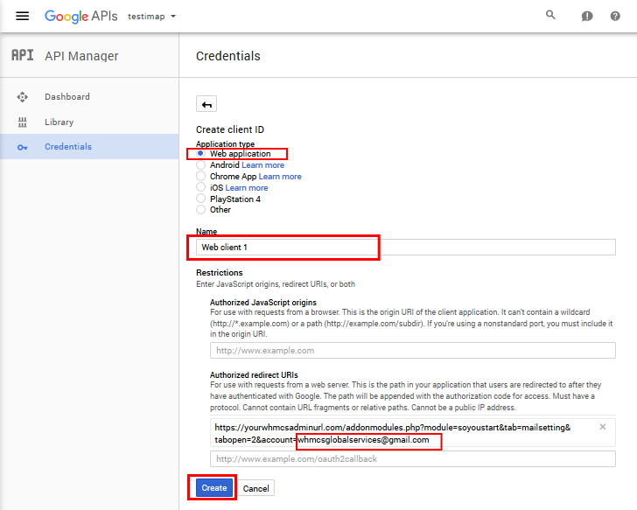Select PlayStation 4 application type
This screenshot has width=637, height=510.
point(201,199)
